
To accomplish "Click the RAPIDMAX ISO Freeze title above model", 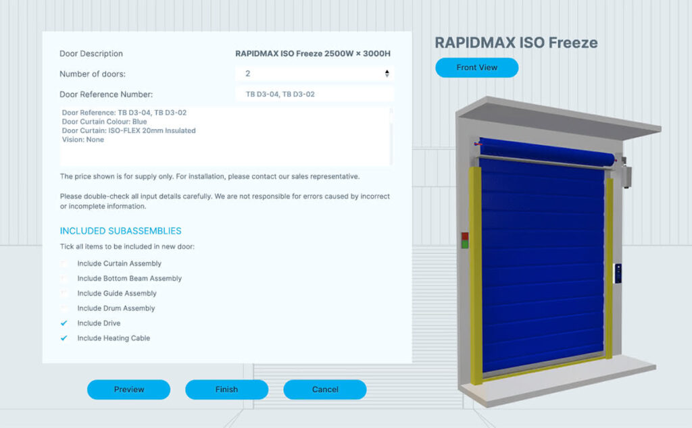I will pyautogui.click(x=516, y=43).
